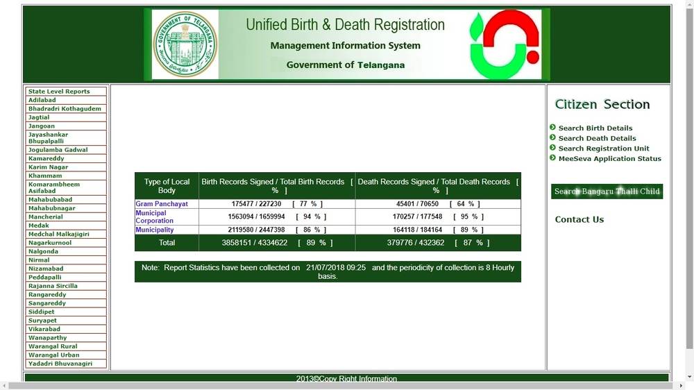Click the green bullet beside Search Death Details
Viewport: 694px width, 390px height.
click(x=553, y=137)
